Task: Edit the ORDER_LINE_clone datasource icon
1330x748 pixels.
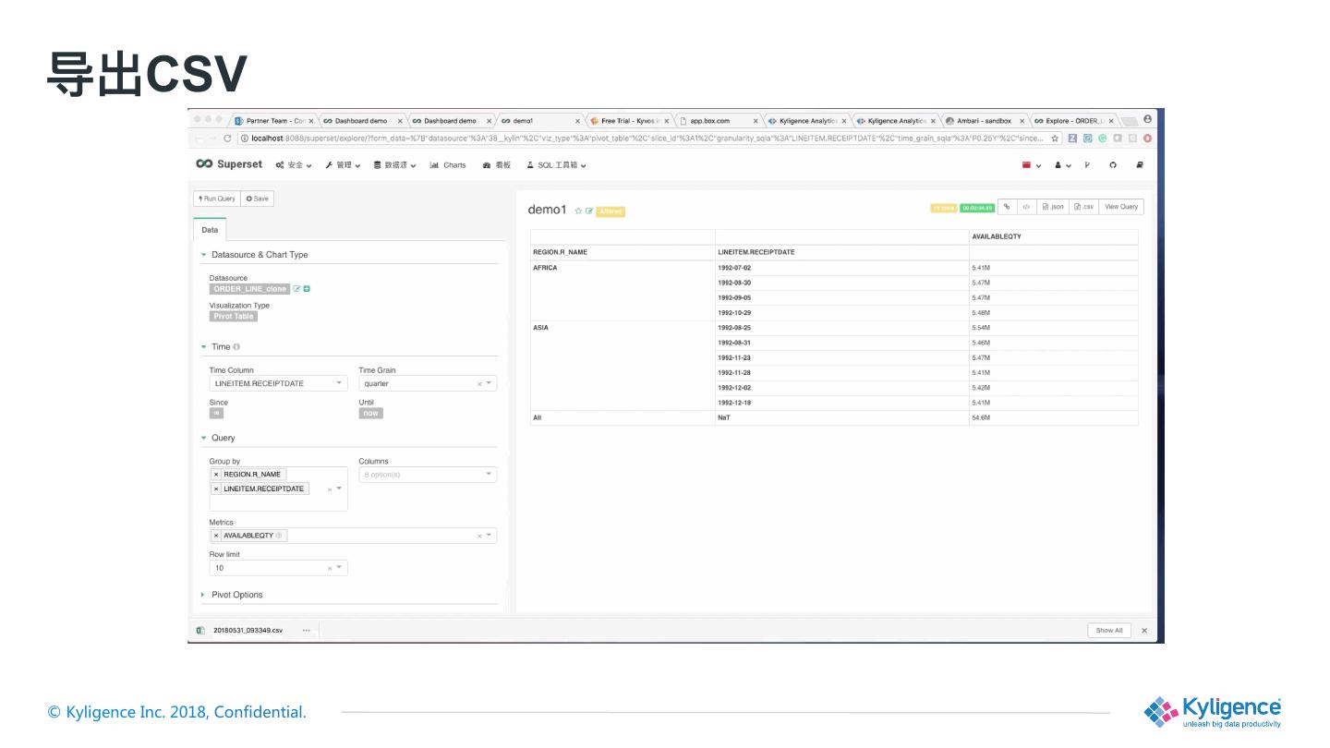Action: [x=296, y=289]
